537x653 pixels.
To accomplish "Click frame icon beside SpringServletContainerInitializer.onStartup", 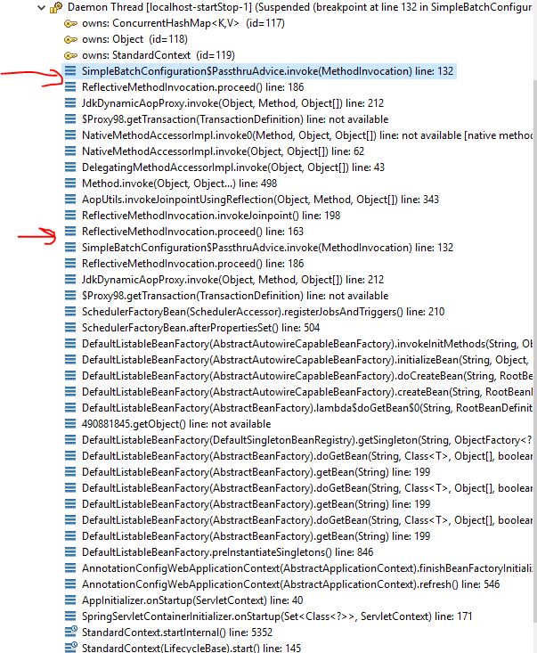I will pos(70,616).
